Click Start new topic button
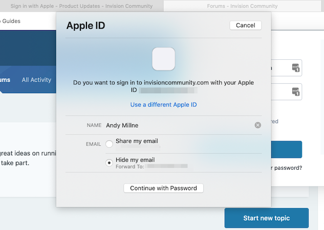Image resolution: width=324 pixels, height=230 pixels. point(267,218)
